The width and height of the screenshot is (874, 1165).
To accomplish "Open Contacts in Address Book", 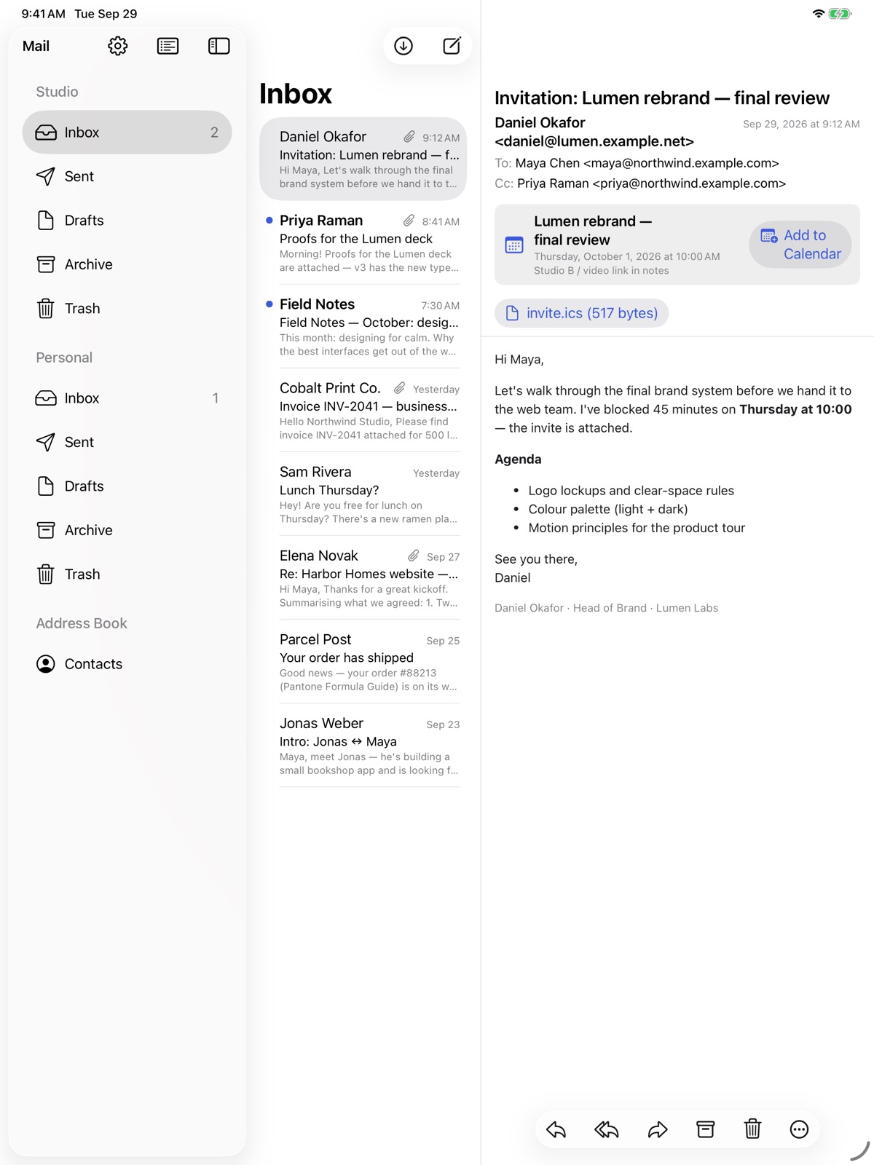I will coord(127,663).
